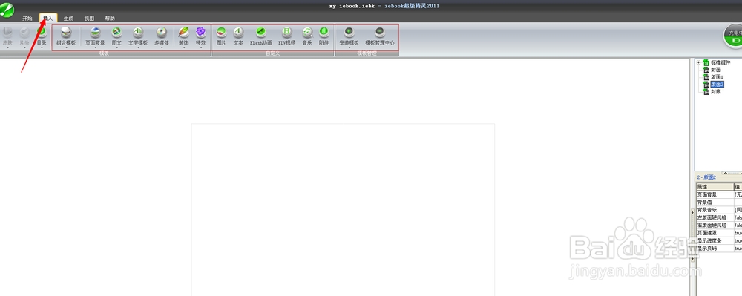Open the 组合模板 dropdown arrow
Viewport: 742px width, 296px height.
(x=66, y=47)
